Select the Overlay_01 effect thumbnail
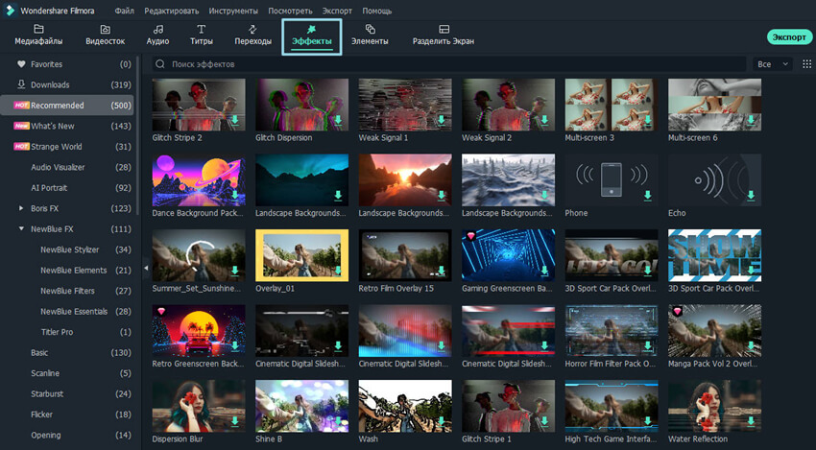Image resolution: width=816 pixels, height=450 pixels. point(301,255)
